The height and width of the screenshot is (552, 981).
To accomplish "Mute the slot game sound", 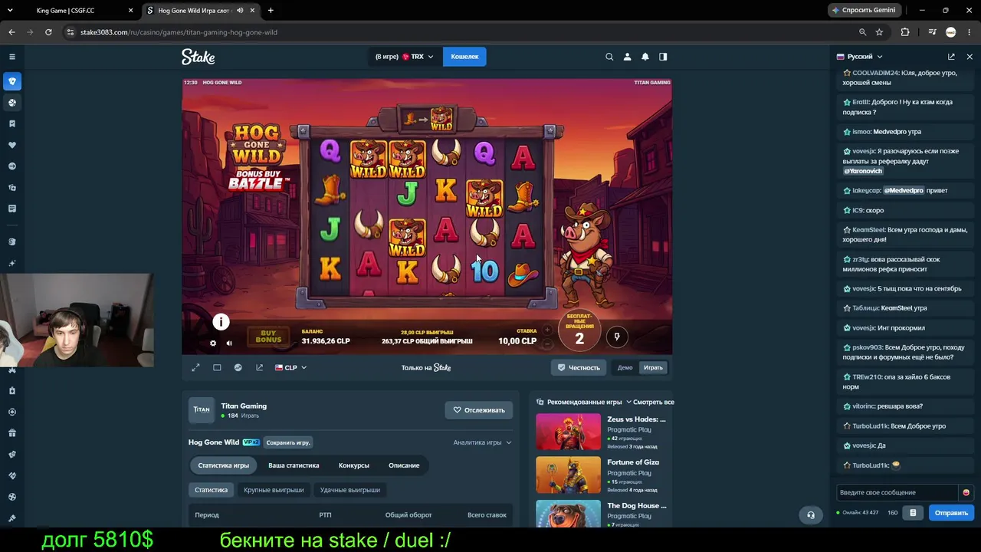I will [228, 343].
